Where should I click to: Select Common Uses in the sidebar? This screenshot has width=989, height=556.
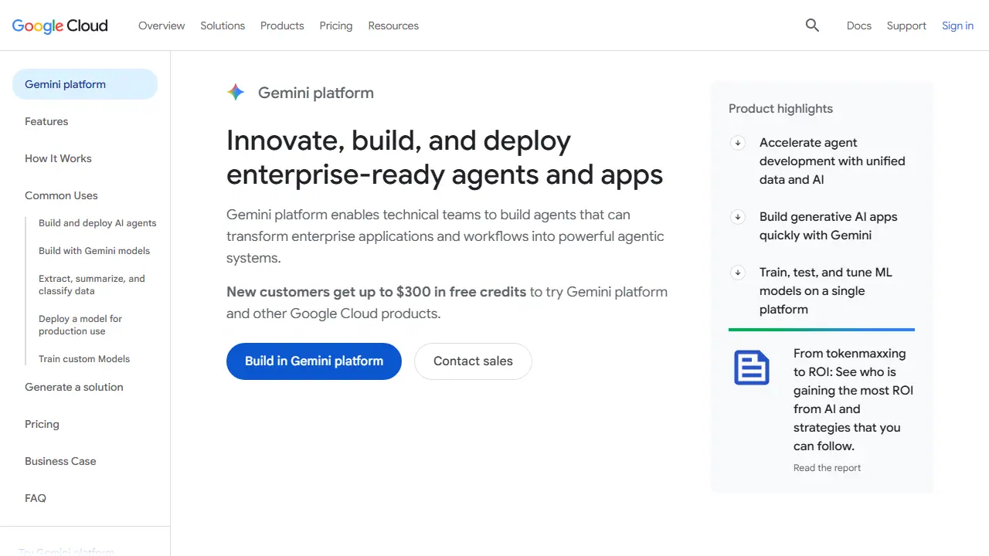click(x=61, y=195)
